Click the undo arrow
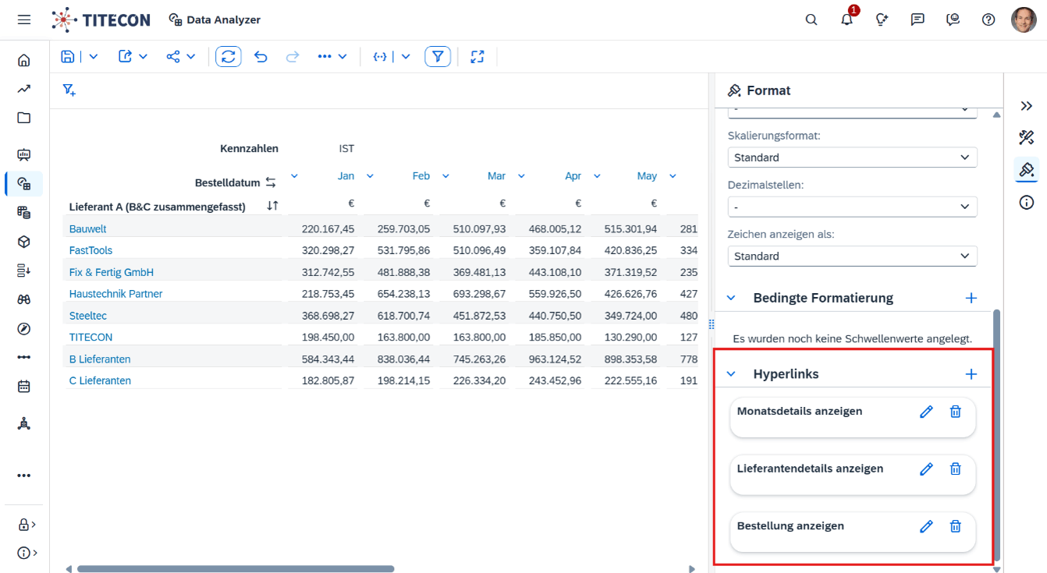 [x=261, y=56]
